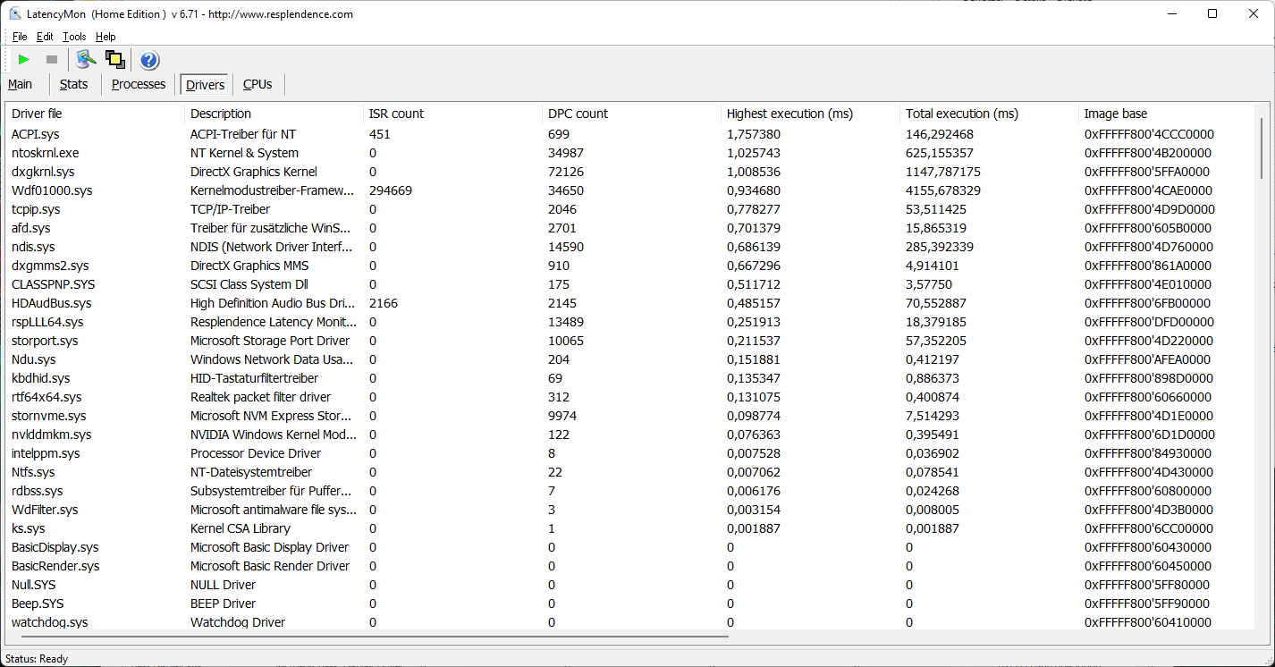Viewport: 1275px width, 667px height.
Task: Stop monitoring with the grey square icon
Action: pos(52,60)
